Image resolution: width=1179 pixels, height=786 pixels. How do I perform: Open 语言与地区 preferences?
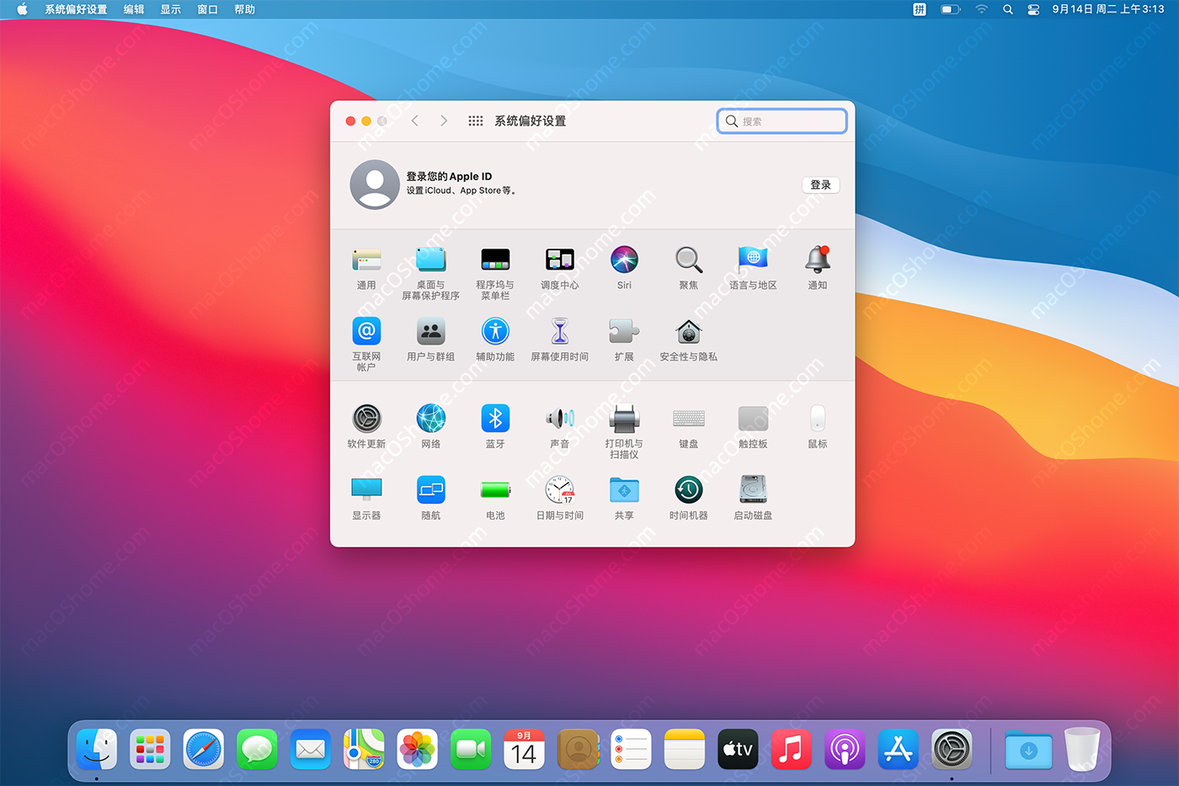753,259
